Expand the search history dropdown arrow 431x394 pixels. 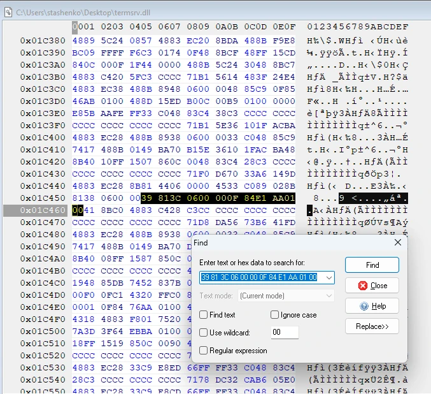(329, 277)
